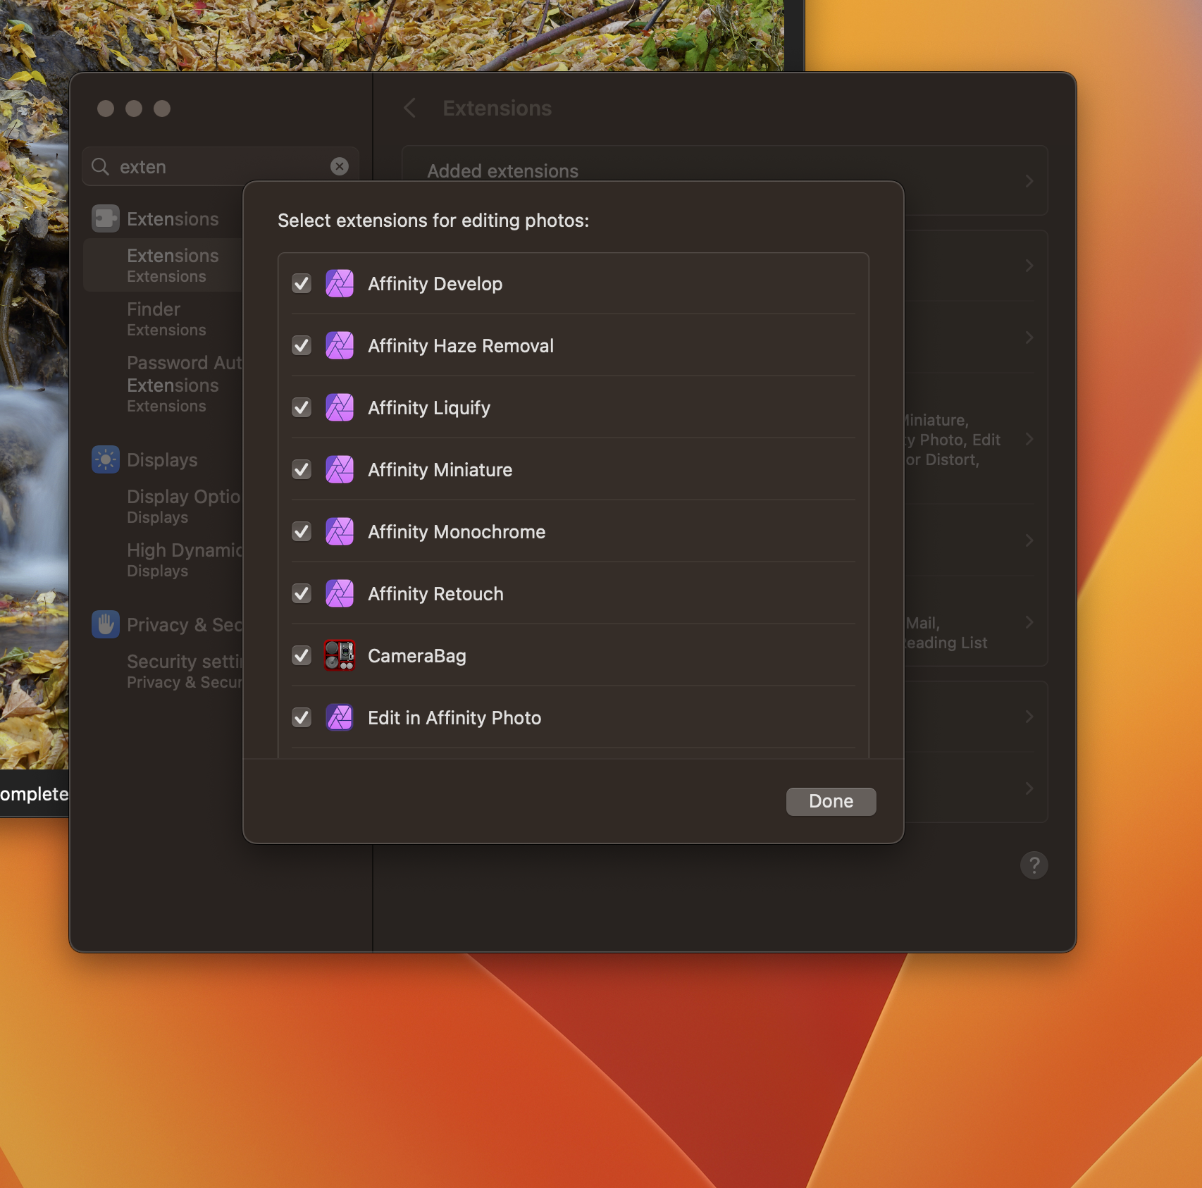Open the help question mark icon
This screenshot has height=1188, width=1202.
click(1034, 865)
